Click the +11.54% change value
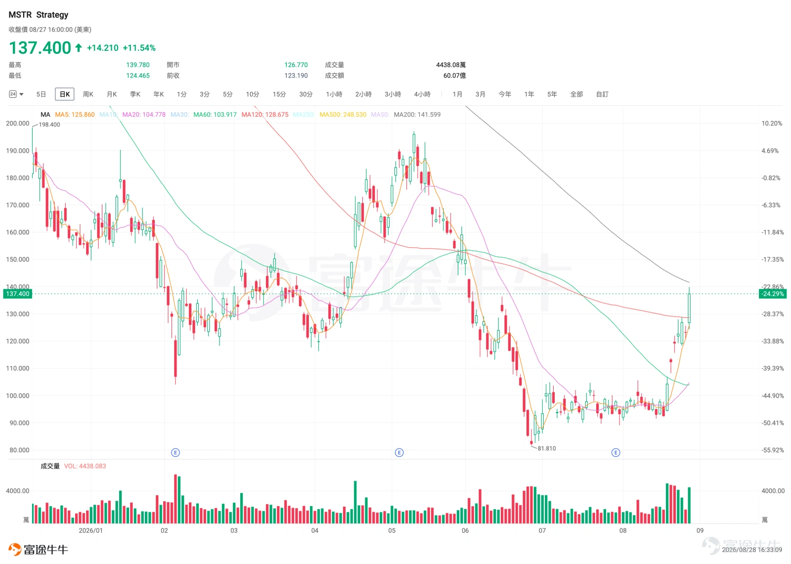This screenshot has width=791, height=564. [139, 48]
